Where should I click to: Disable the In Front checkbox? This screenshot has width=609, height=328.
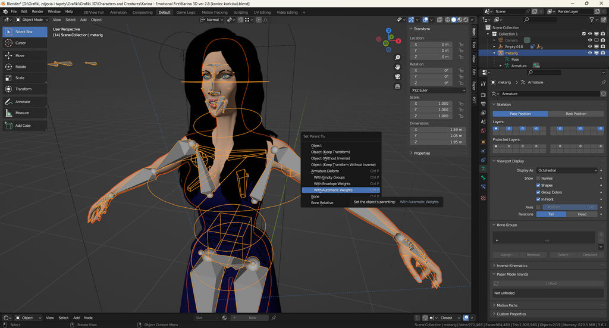[x=539, y=199]
